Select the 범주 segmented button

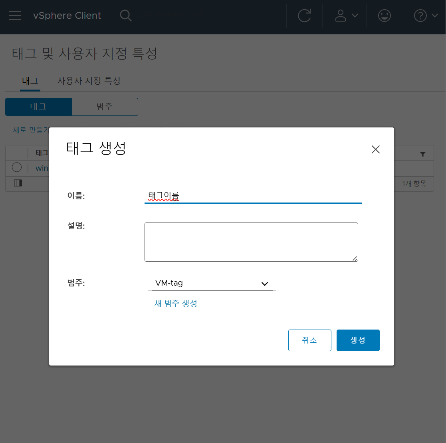pyautogui.click(x=105, y=107)
